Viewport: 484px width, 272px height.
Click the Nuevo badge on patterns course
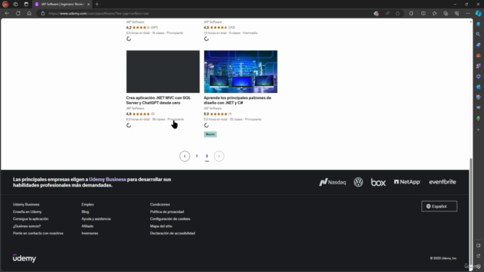click(x=210, y=134)
